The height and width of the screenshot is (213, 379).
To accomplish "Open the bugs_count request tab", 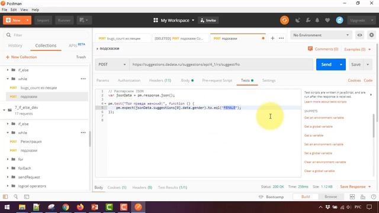I will 123,38.
